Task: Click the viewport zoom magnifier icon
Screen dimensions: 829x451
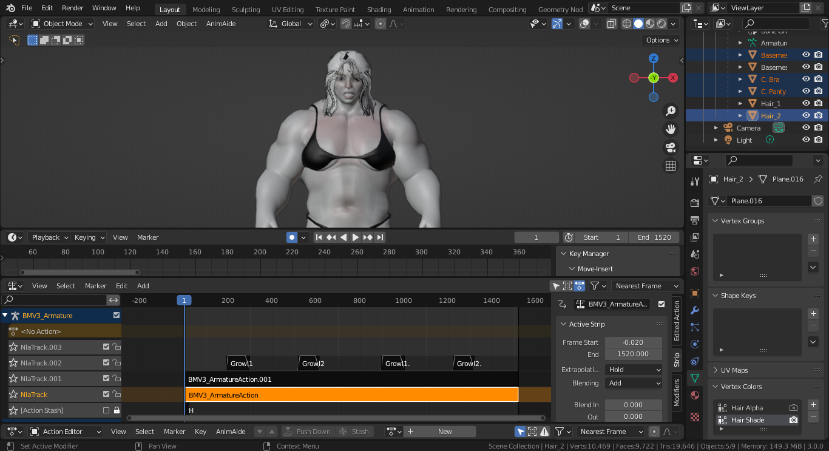Action: 670,111
